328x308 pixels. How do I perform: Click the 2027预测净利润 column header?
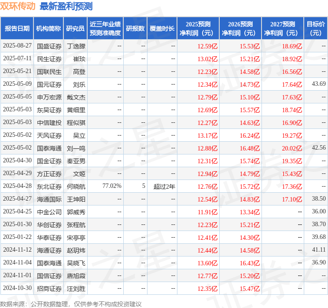(x=283, y=29)
